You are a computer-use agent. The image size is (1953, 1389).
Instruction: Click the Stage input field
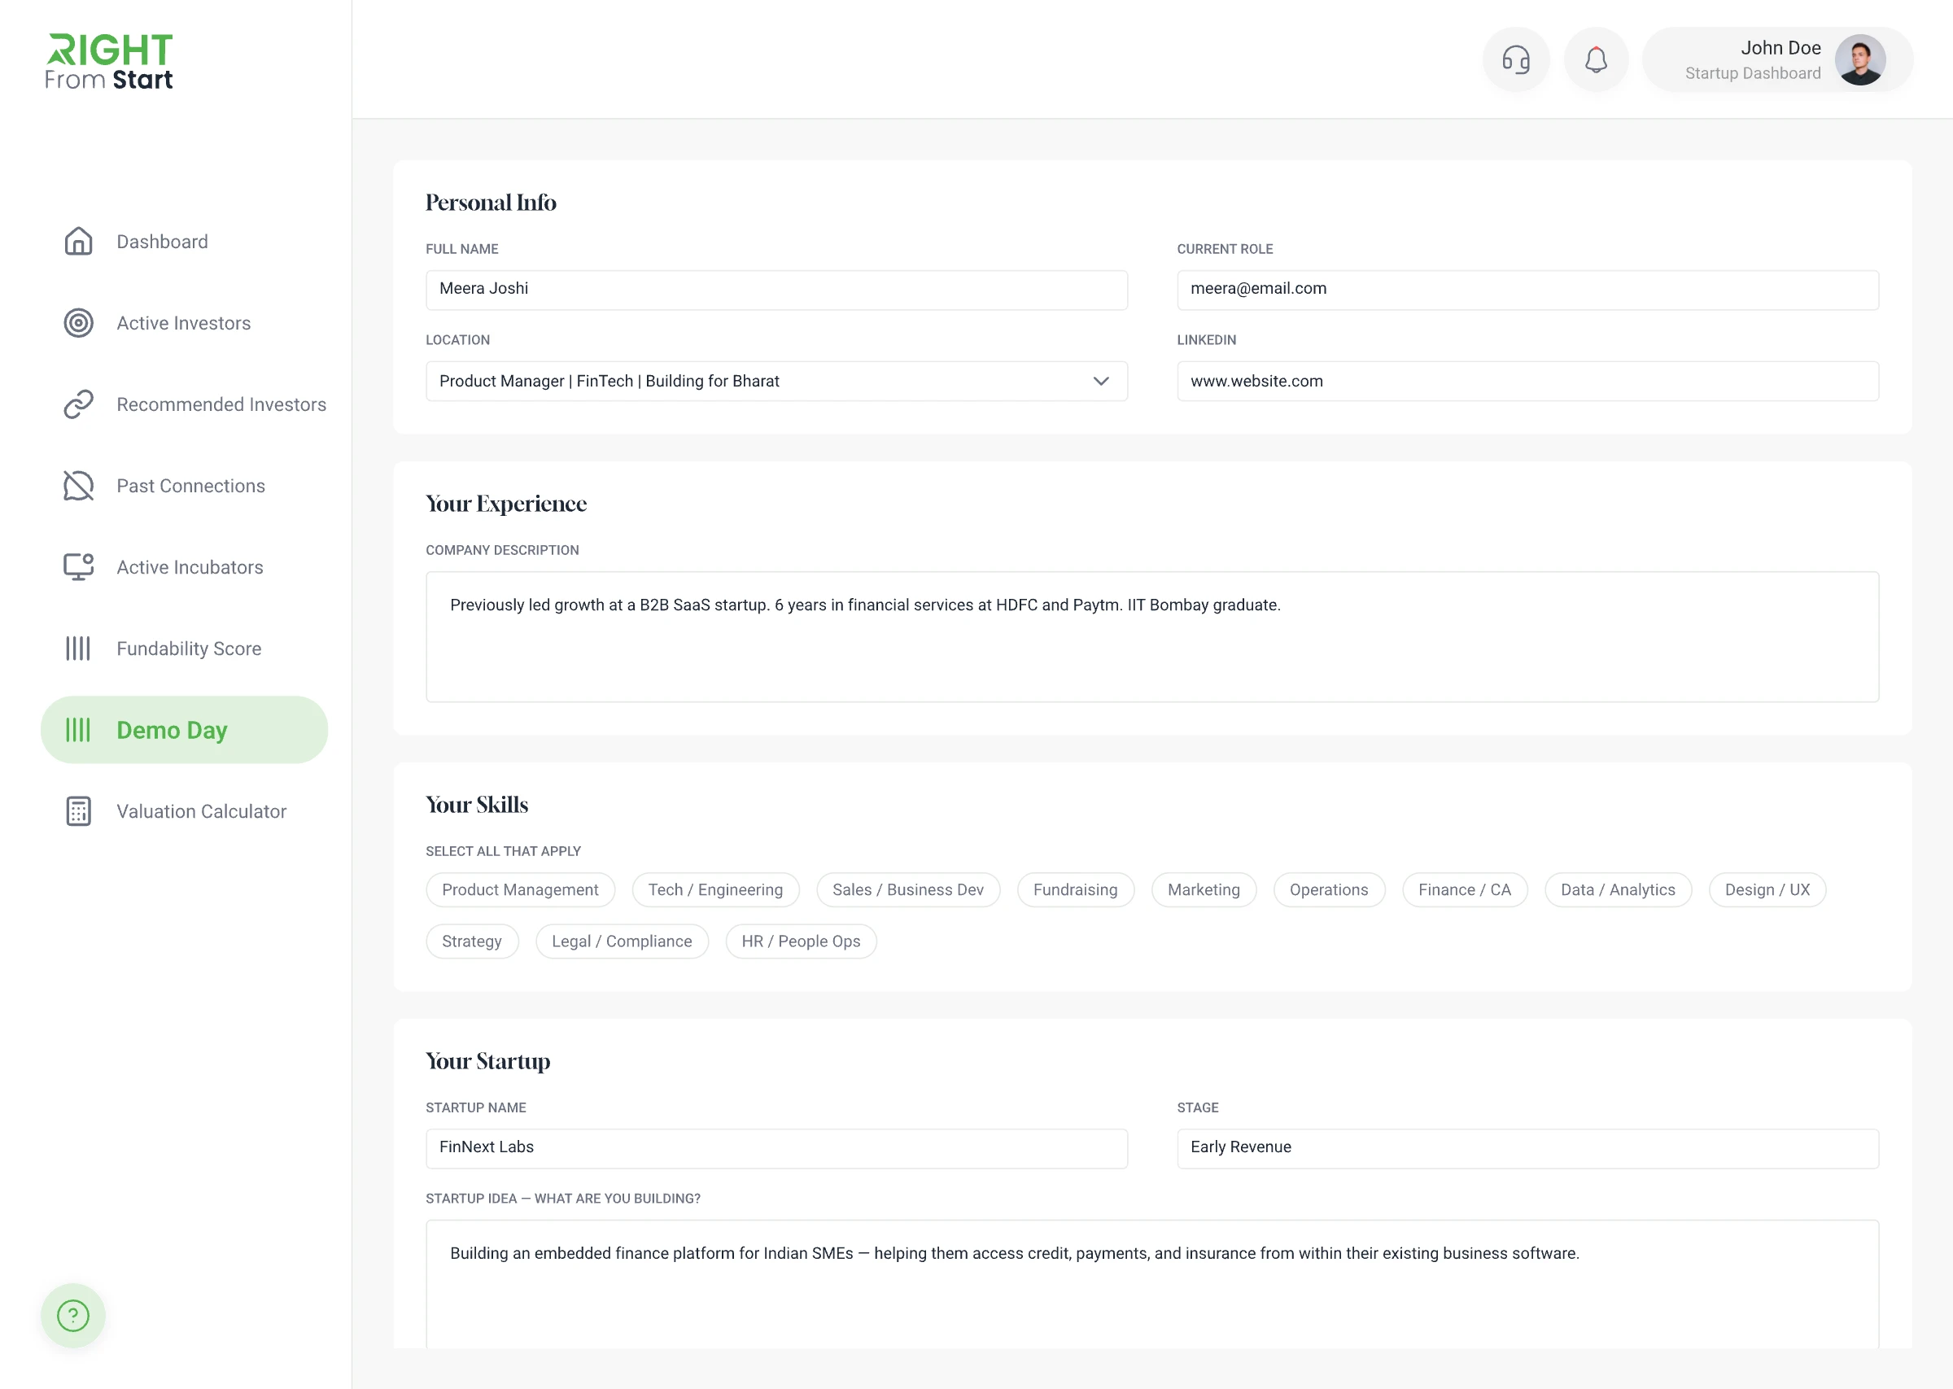pos(1528,1149)
